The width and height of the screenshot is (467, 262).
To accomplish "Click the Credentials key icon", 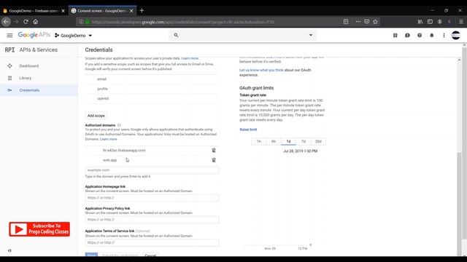I will [9, 90].
